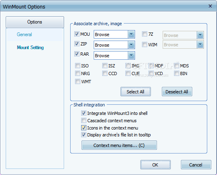Check the VCD image format box
This screenshot has height=175, width=217.
pos(151,73)
